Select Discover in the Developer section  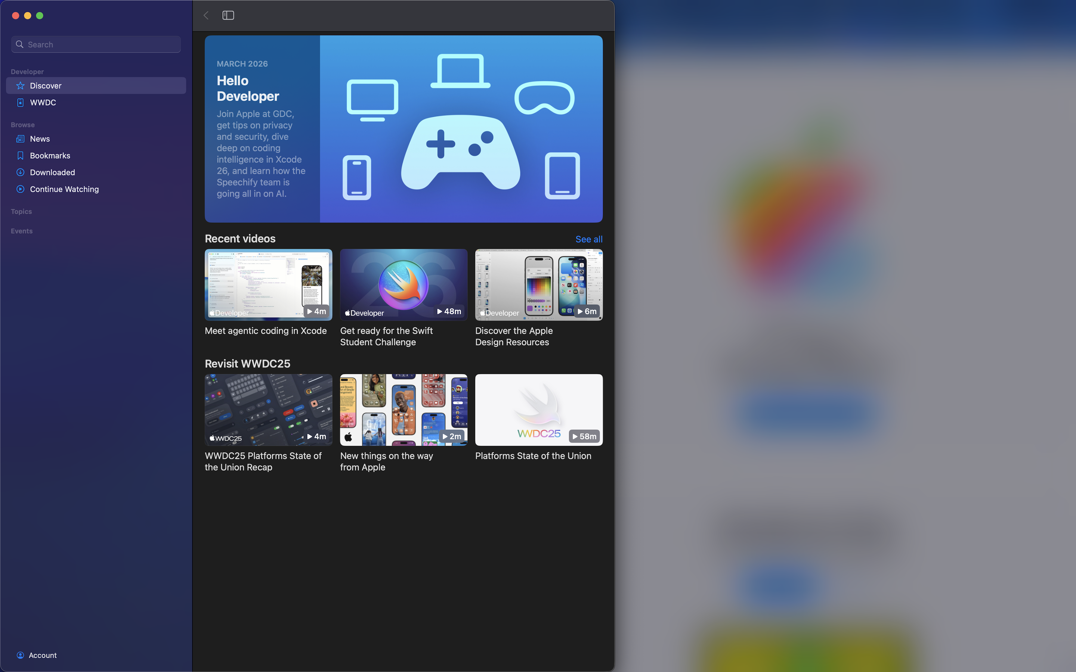[46, 85]
